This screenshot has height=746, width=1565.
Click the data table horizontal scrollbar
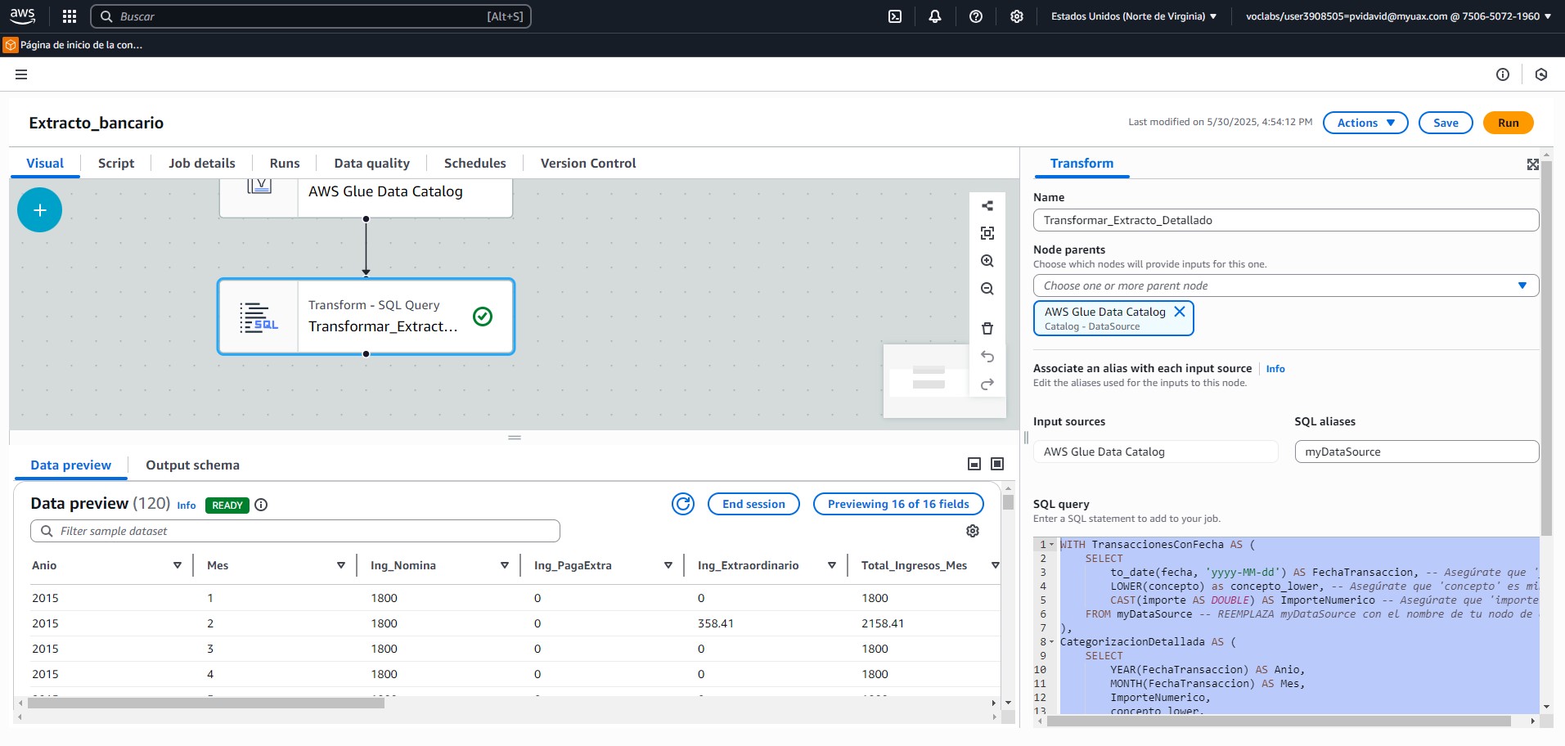pos(206,703)
